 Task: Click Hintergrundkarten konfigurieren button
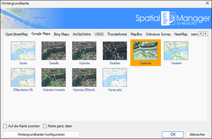41,134
